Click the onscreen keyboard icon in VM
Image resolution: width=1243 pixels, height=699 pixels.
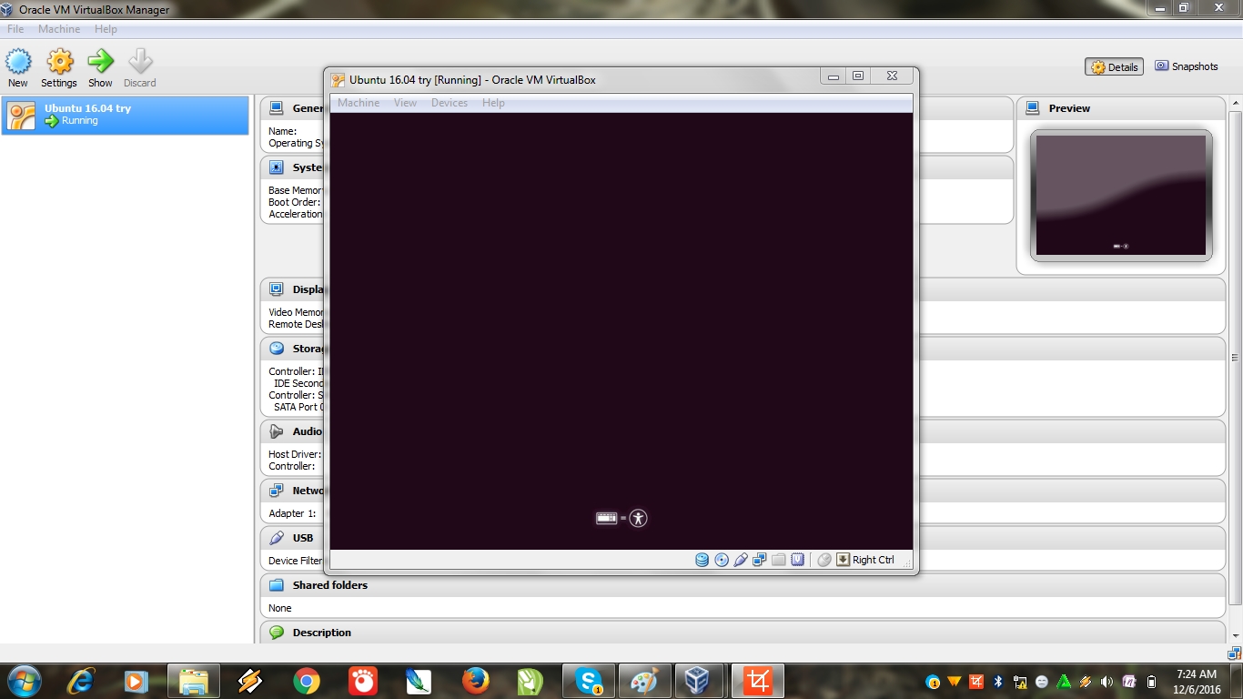tap(606, 518)
